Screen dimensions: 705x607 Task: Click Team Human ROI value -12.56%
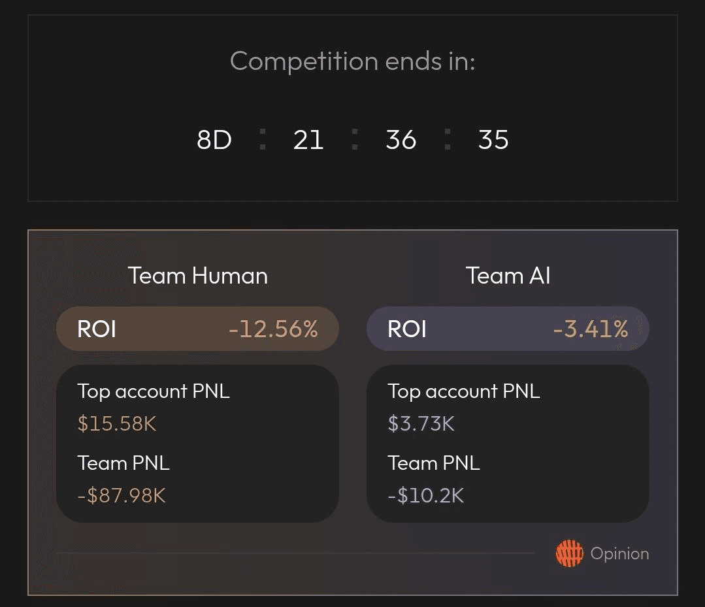coord(273,329)
